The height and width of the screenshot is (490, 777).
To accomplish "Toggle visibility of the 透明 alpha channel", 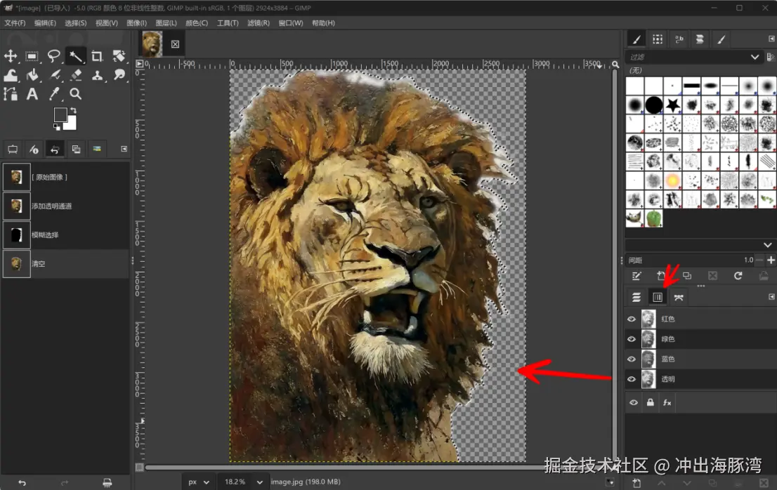I will (632, 379).
